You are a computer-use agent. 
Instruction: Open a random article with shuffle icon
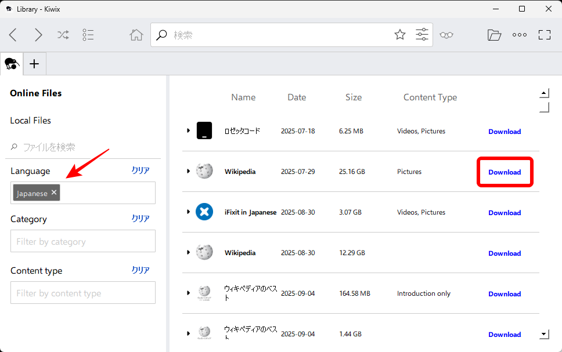[63, 35]
